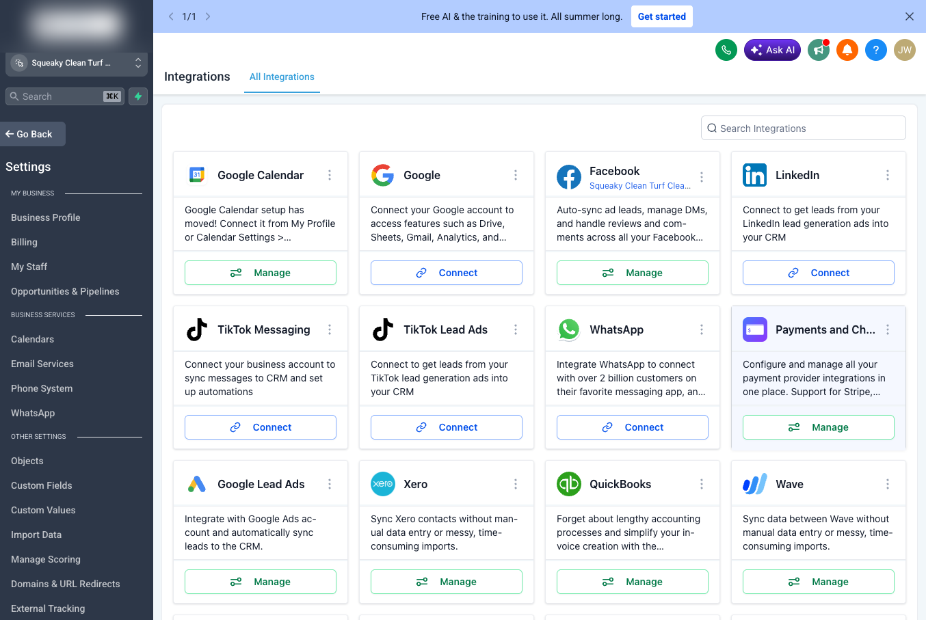Open the megaphone announcements icon

(x=819, y=50)
